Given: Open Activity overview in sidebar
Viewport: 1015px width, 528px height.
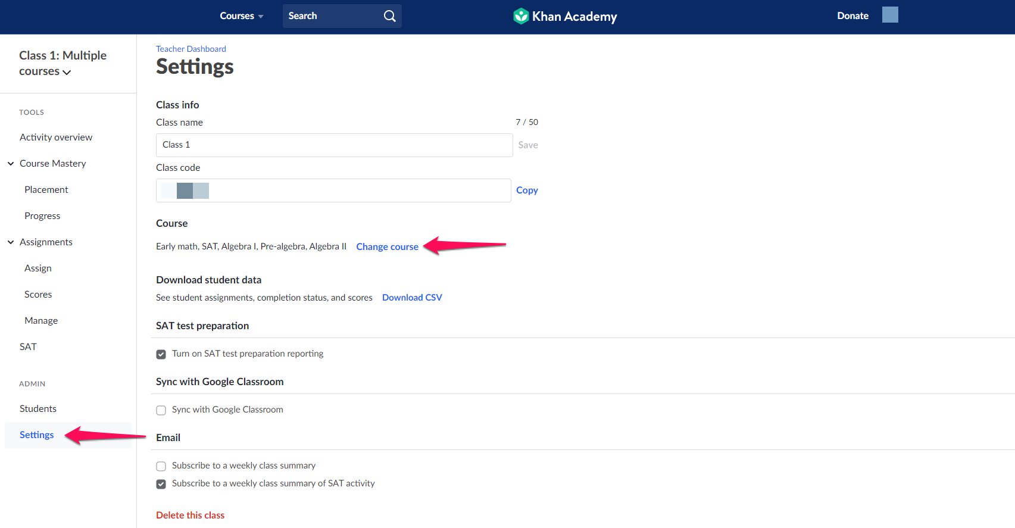Looking at the screenshot, I should (x=56, y=138).
